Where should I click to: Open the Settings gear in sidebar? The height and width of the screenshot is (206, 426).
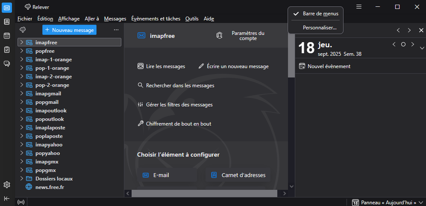(7, 184)
